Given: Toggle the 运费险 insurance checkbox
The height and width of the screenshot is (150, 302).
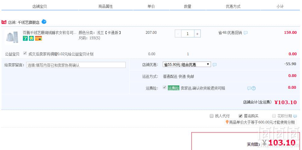Looking at the screenshot, I should [x=165, y=88].
